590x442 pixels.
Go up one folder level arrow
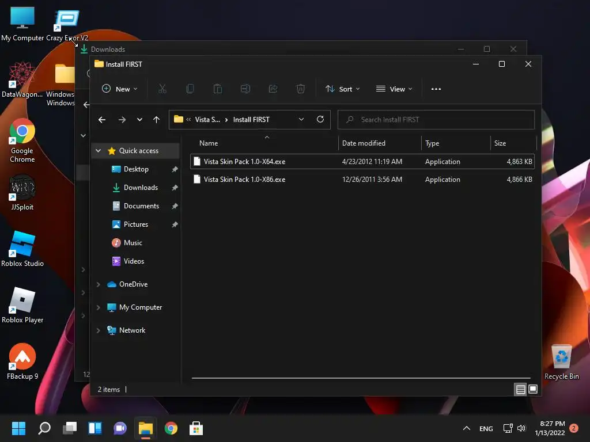(x=157, y=120)
